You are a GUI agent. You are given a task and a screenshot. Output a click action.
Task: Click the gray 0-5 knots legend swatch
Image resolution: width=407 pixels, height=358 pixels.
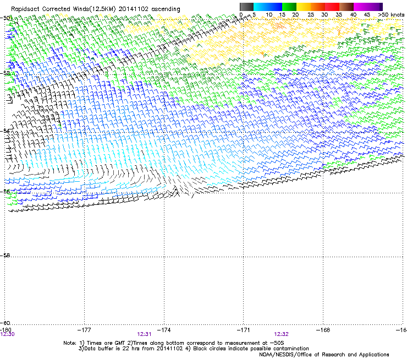(x=246, y=7)
